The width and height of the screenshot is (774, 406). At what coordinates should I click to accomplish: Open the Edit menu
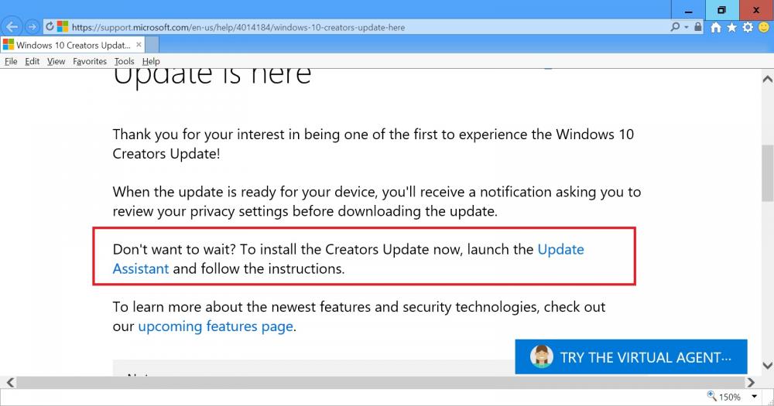32,61
